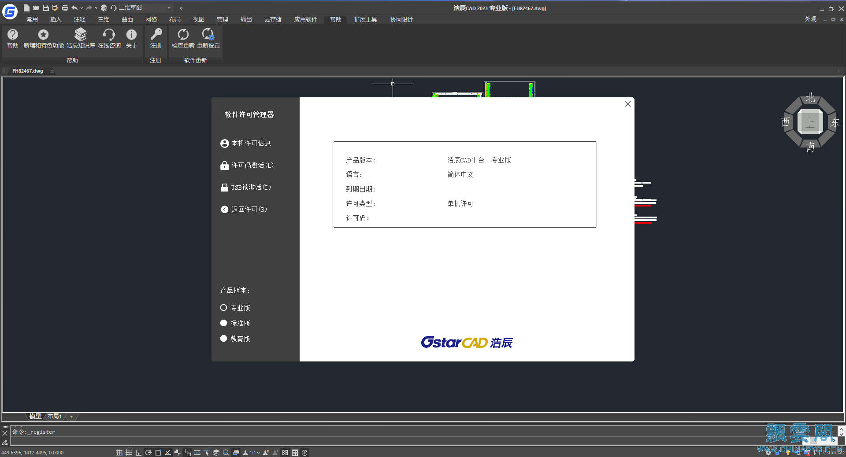
Task: Expand redo history dropdown arrow
Action: click(96, 8)
